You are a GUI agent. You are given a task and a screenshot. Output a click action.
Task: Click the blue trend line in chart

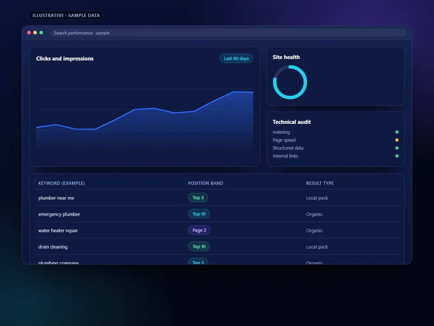(x=145, y=109)
